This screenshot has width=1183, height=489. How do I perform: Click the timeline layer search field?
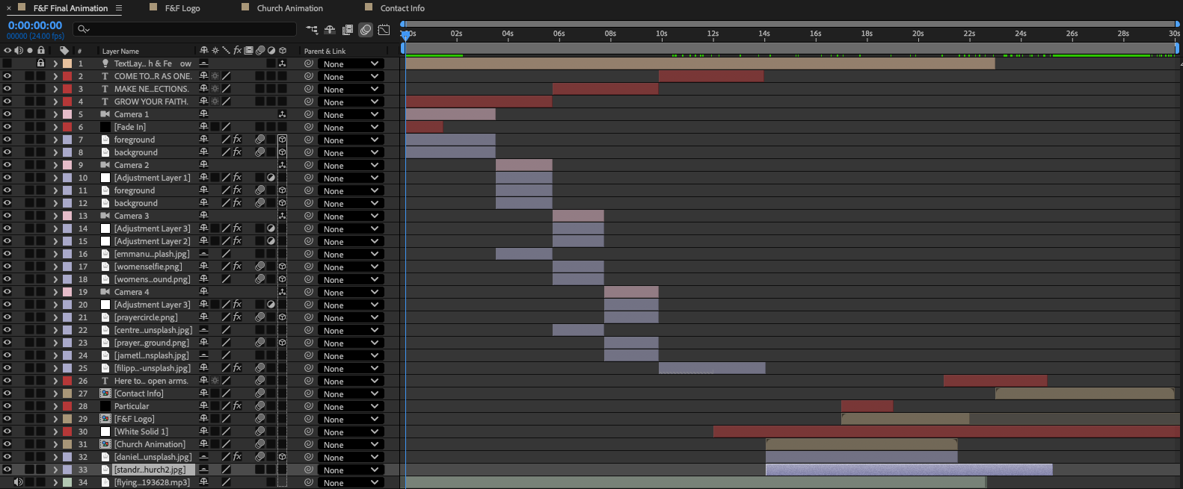(185, 29)
